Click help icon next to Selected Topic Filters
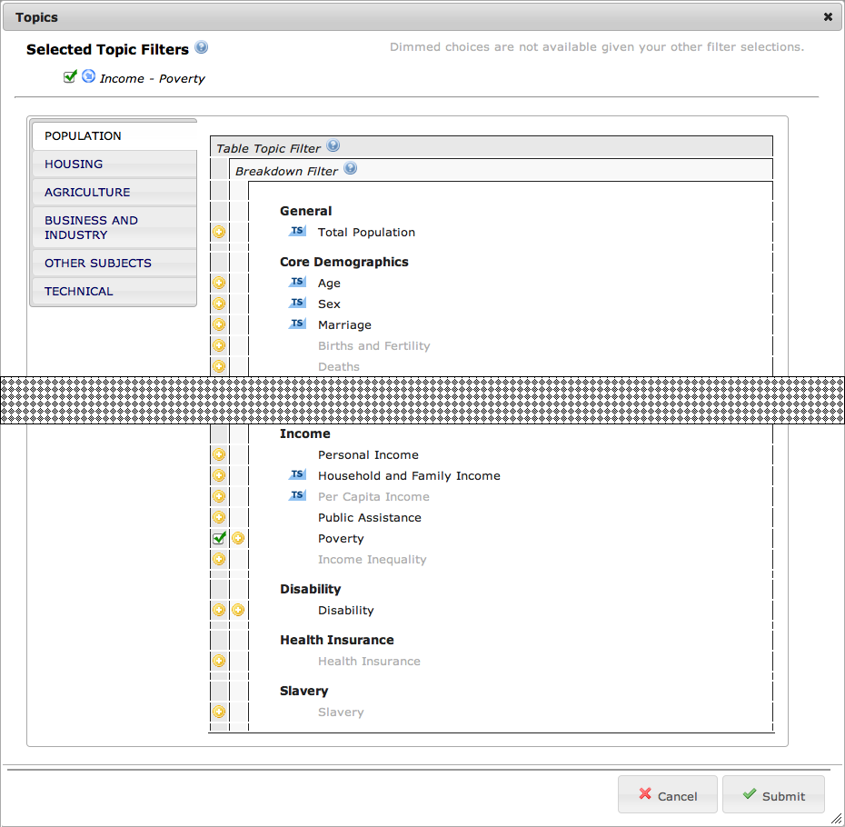The width and height of the screenshot is (845, 827). [x=202, y=48]
